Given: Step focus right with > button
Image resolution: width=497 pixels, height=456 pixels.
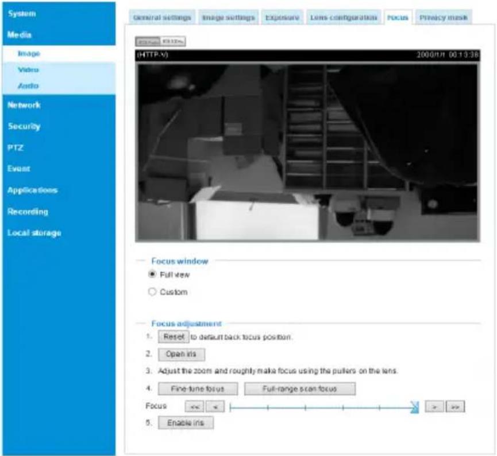Looking at the screenshot, I should pyautogui.click(x=434, y=407).
